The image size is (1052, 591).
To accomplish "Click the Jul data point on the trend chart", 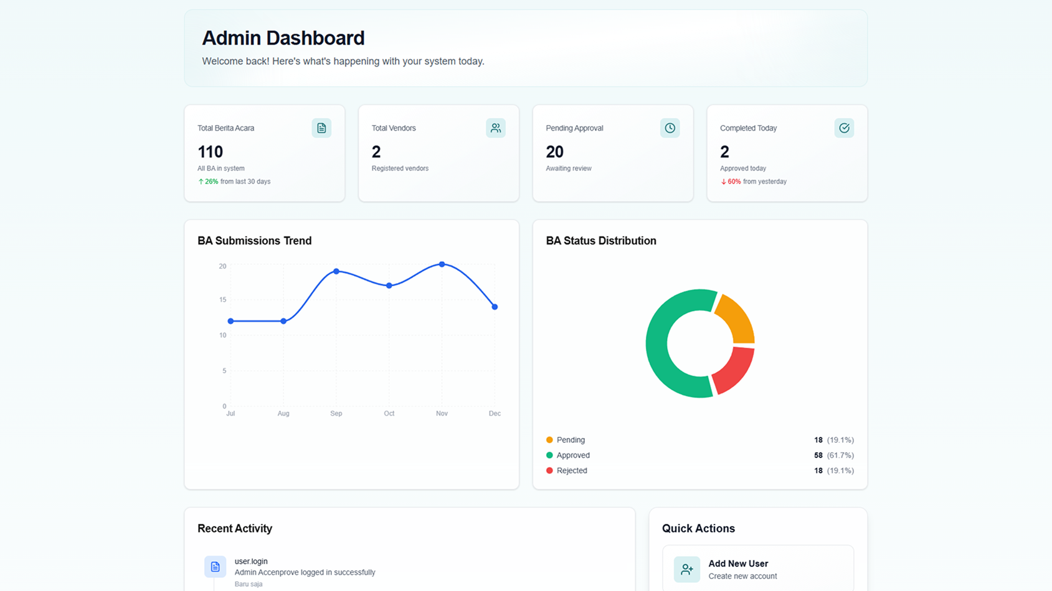I will 230,321.
